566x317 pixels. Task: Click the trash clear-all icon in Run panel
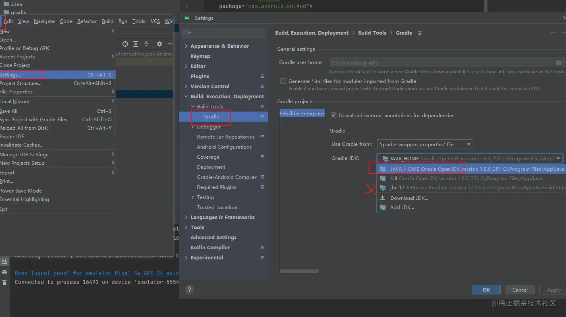tap(4, 283)
